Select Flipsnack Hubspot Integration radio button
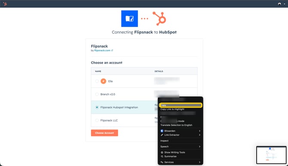 pyautogui.click(x=97, y=107)
